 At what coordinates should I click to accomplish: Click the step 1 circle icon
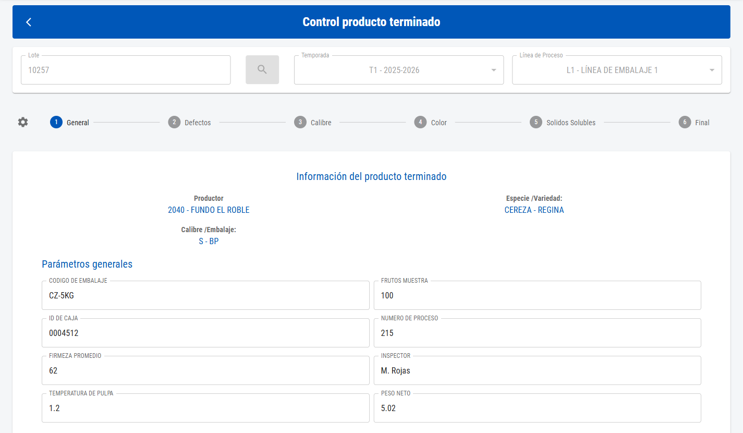(x=56, y=122)
